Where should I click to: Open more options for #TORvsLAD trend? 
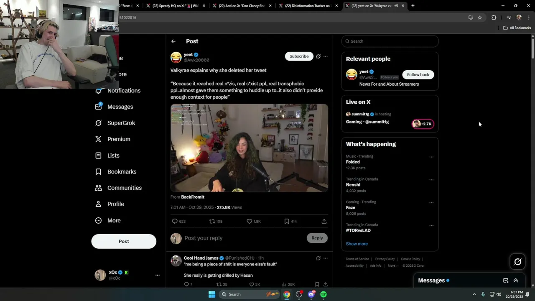point(431,226)
